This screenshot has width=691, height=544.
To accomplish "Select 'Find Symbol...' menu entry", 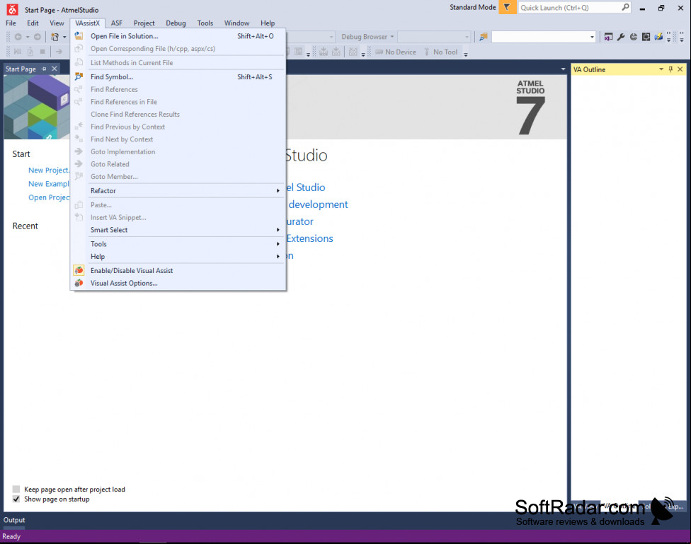I will pyautogui.click(x=178, y=76).
